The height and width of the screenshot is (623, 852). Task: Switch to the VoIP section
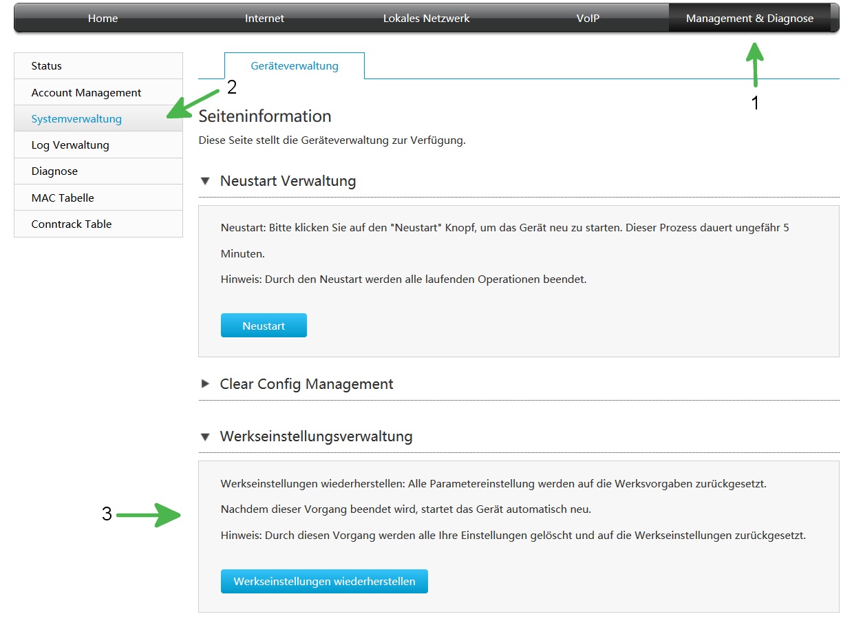[588, 19]
